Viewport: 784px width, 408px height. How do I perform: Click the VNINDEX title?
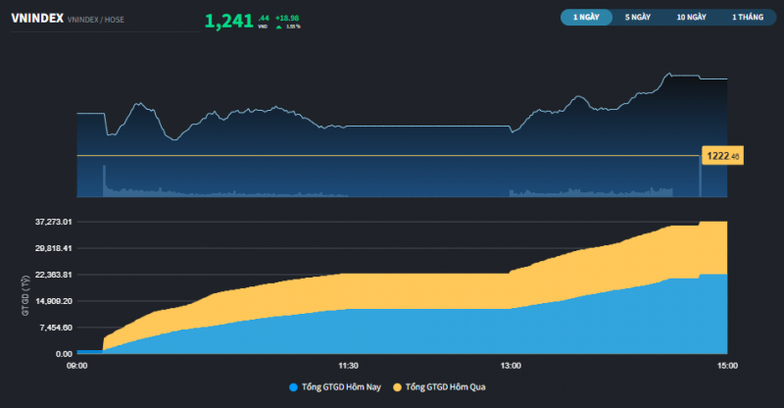[x=37, y=18]
